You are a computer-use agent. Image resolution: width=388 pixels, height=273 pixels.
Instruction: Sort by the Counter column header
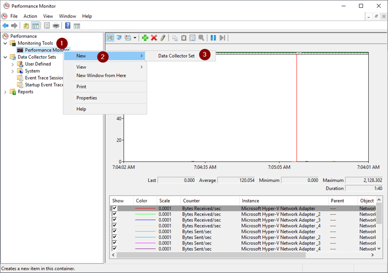[x=210, y=201]
